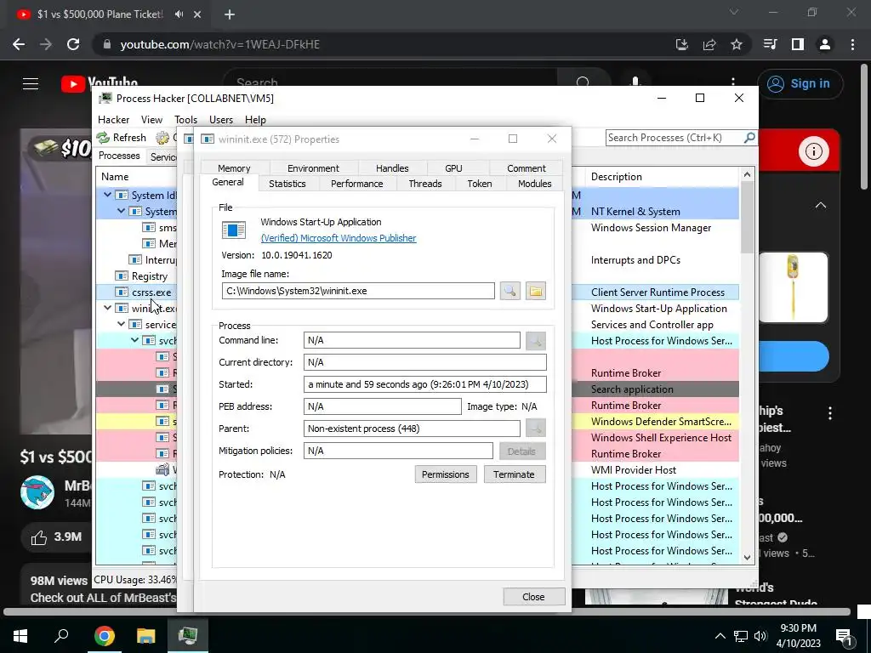
Task: Open the Users menu
Action: pos(221,119)
